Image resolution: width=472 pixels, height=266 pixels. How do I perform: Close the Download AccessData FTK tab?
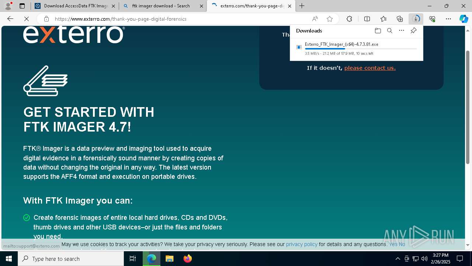(x=113, y=6)
